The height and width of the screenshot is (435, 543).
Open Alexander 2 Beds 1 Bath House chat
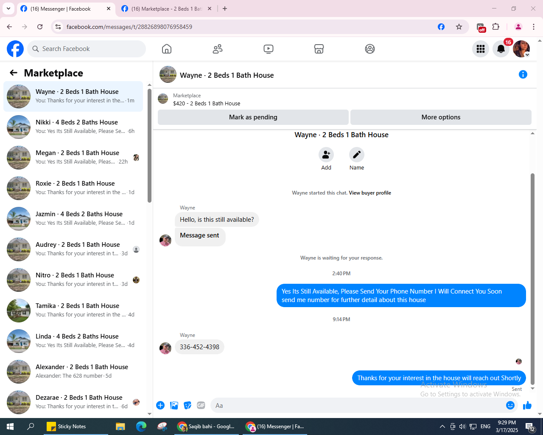73,372
